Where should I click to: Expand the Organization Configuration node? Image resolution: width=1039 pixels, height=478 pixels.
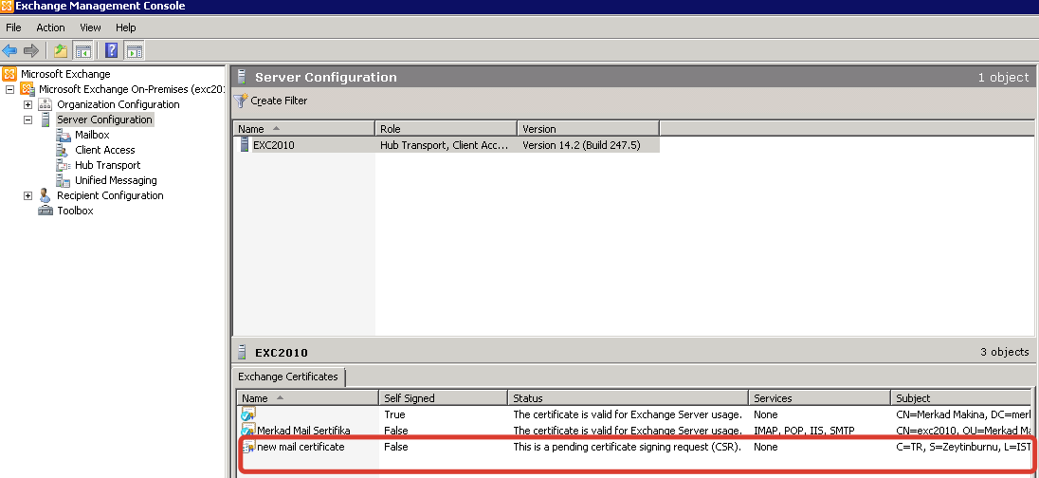pyautogui.click(x=27, y=104)
